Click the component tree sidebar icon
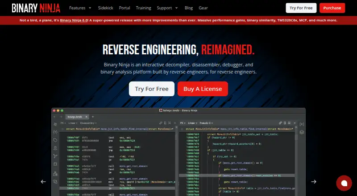The width and height of the screenshot is (357, 196). [55, 174]
